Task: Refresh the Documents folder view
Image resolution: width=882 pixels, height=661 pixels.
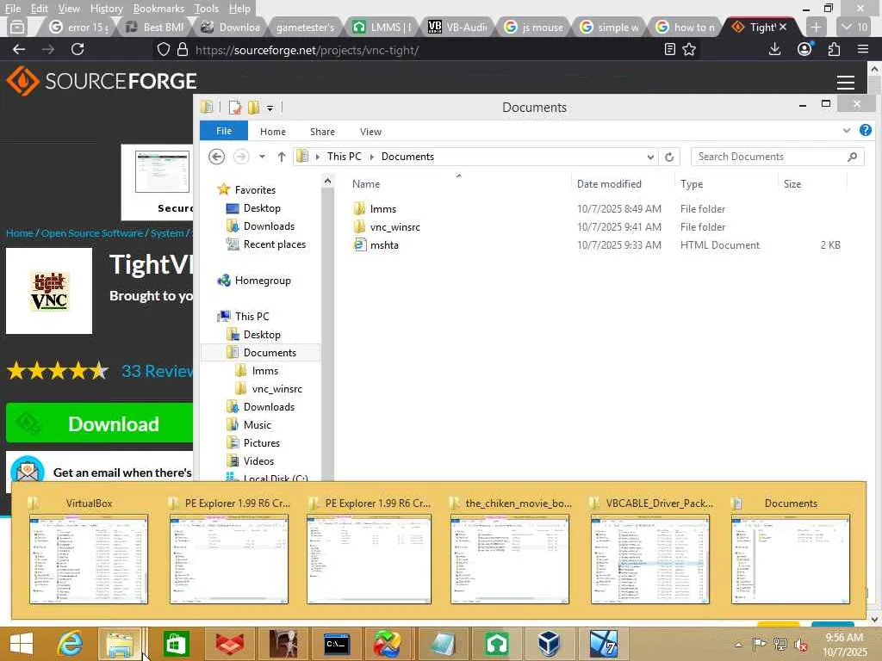Action: click(x=668, y=157)
